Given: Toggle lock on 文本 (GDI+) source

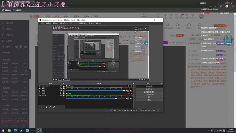Looking at the screenshot, I should point(63,86).
